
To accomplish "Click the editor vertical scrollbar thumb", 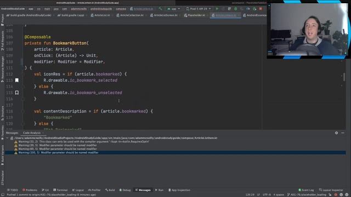I will click(344, 77).
